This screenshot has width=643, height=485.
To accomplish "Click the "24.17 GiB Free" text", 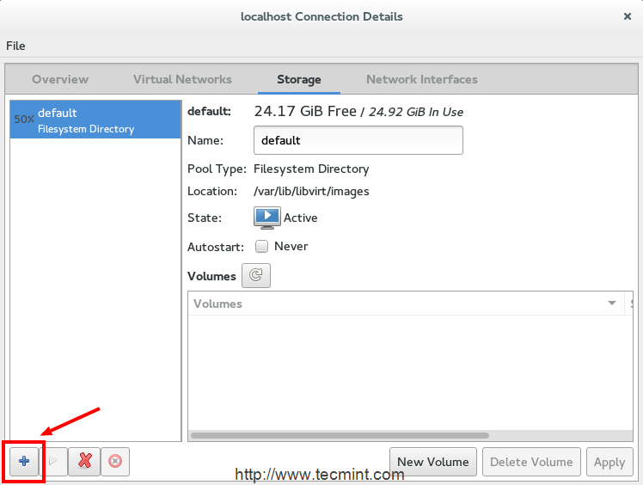I will 305,111.
